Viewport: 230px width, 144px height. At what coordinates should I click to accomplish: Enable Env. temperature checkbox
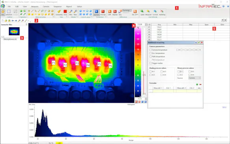(x=150, y=53)
